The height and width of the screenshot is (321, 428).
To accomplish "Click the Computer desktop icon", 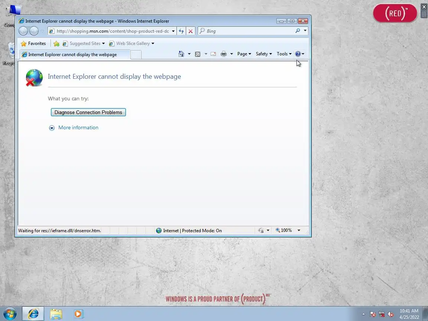I will [x=10, y=16].
